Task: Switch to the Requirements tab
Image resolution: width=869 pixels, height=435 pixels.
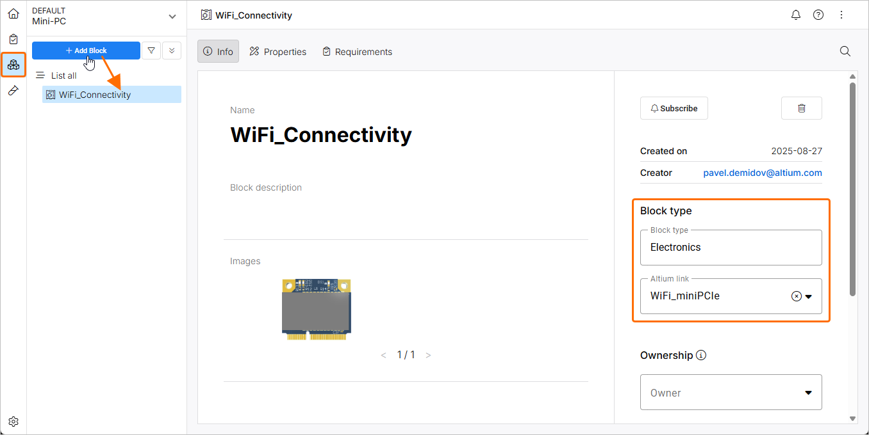Action: click(357, 52)
